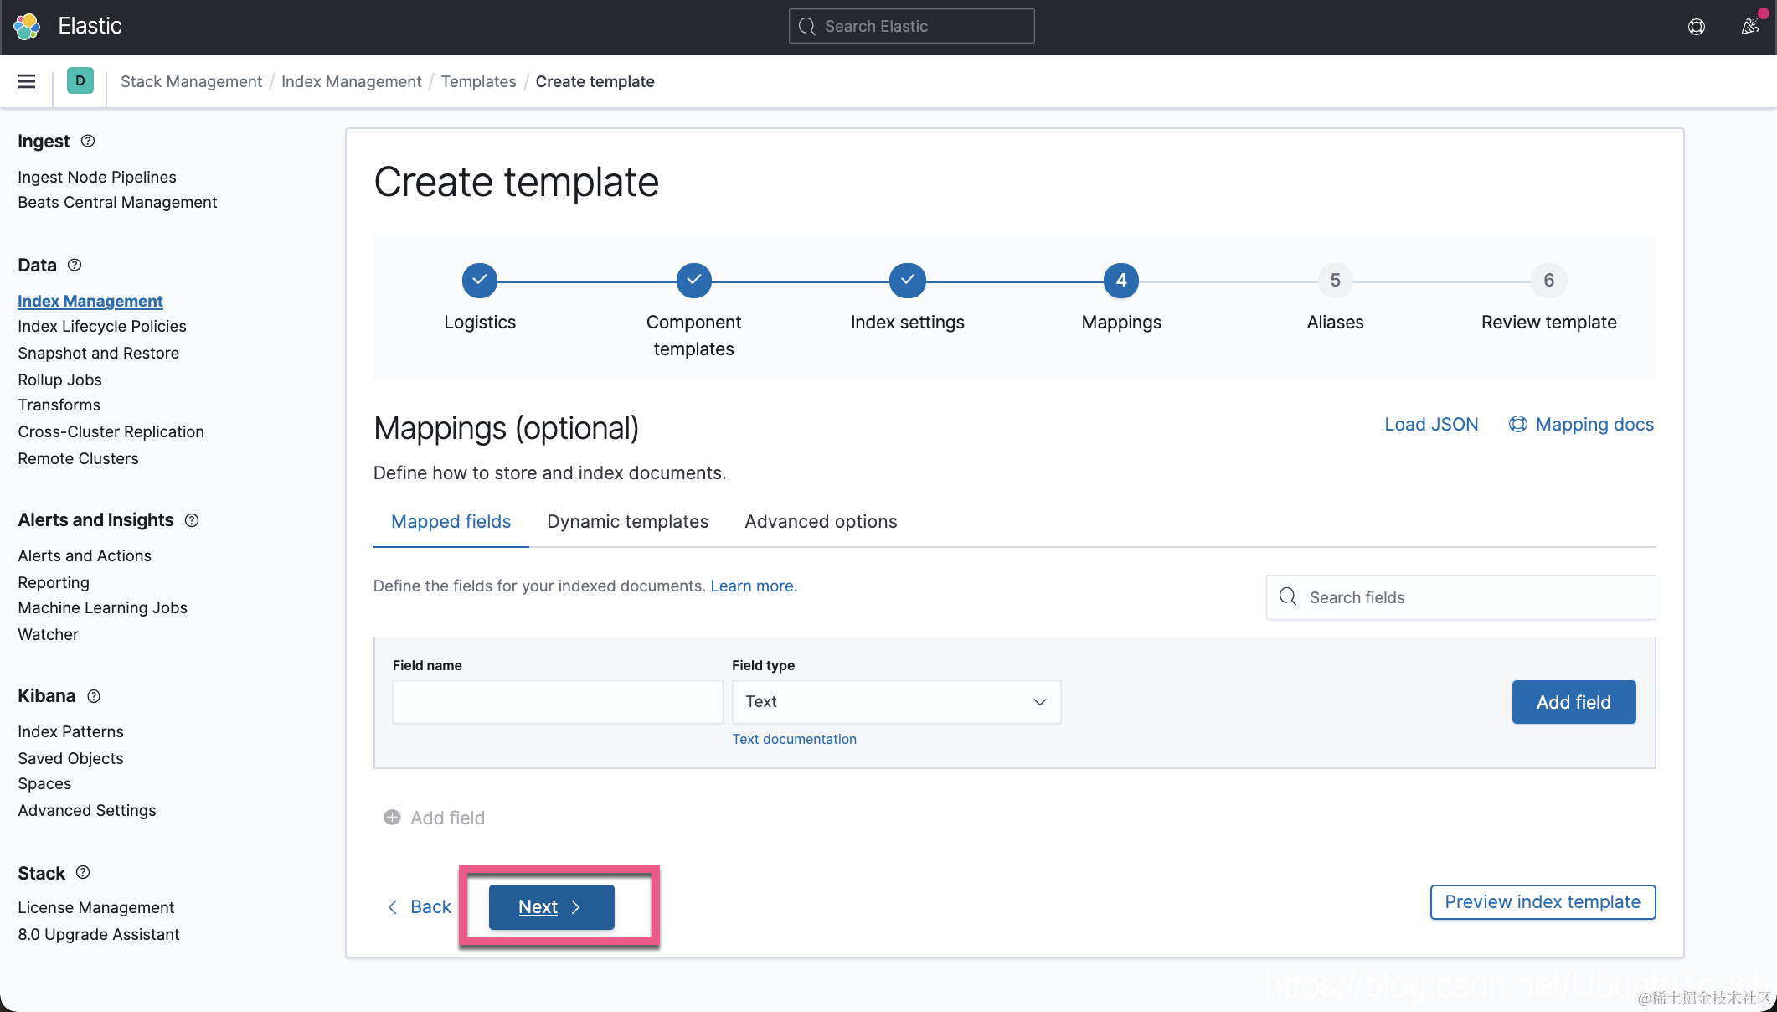Switch to Dynamic templates tab
1777x1012 pixels.
pos(627,521)
